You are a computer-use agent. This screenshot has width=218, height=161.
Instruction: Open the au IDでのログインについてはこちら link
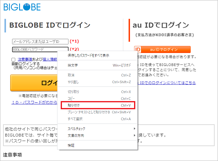click(x=167, y=83)
